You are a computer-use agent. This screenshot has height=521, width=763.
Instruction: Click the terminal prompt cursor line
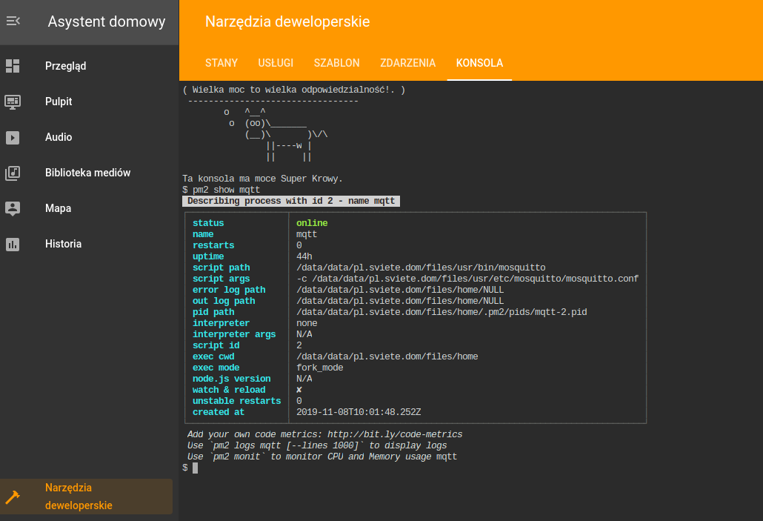tap(190, 468)
